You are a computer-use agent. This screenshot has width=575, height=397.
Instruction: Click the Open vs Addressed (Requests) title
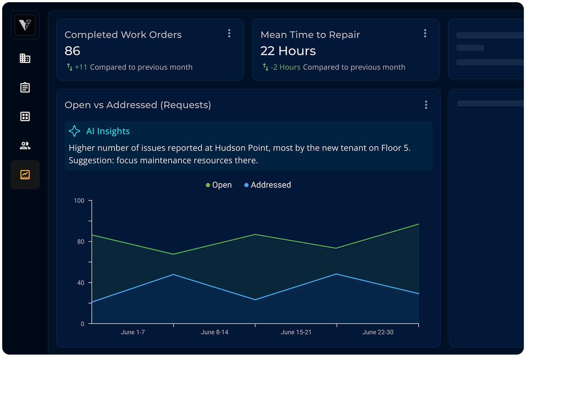(138, 105)
